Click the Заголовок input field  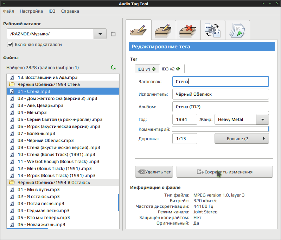coord(221,82)
